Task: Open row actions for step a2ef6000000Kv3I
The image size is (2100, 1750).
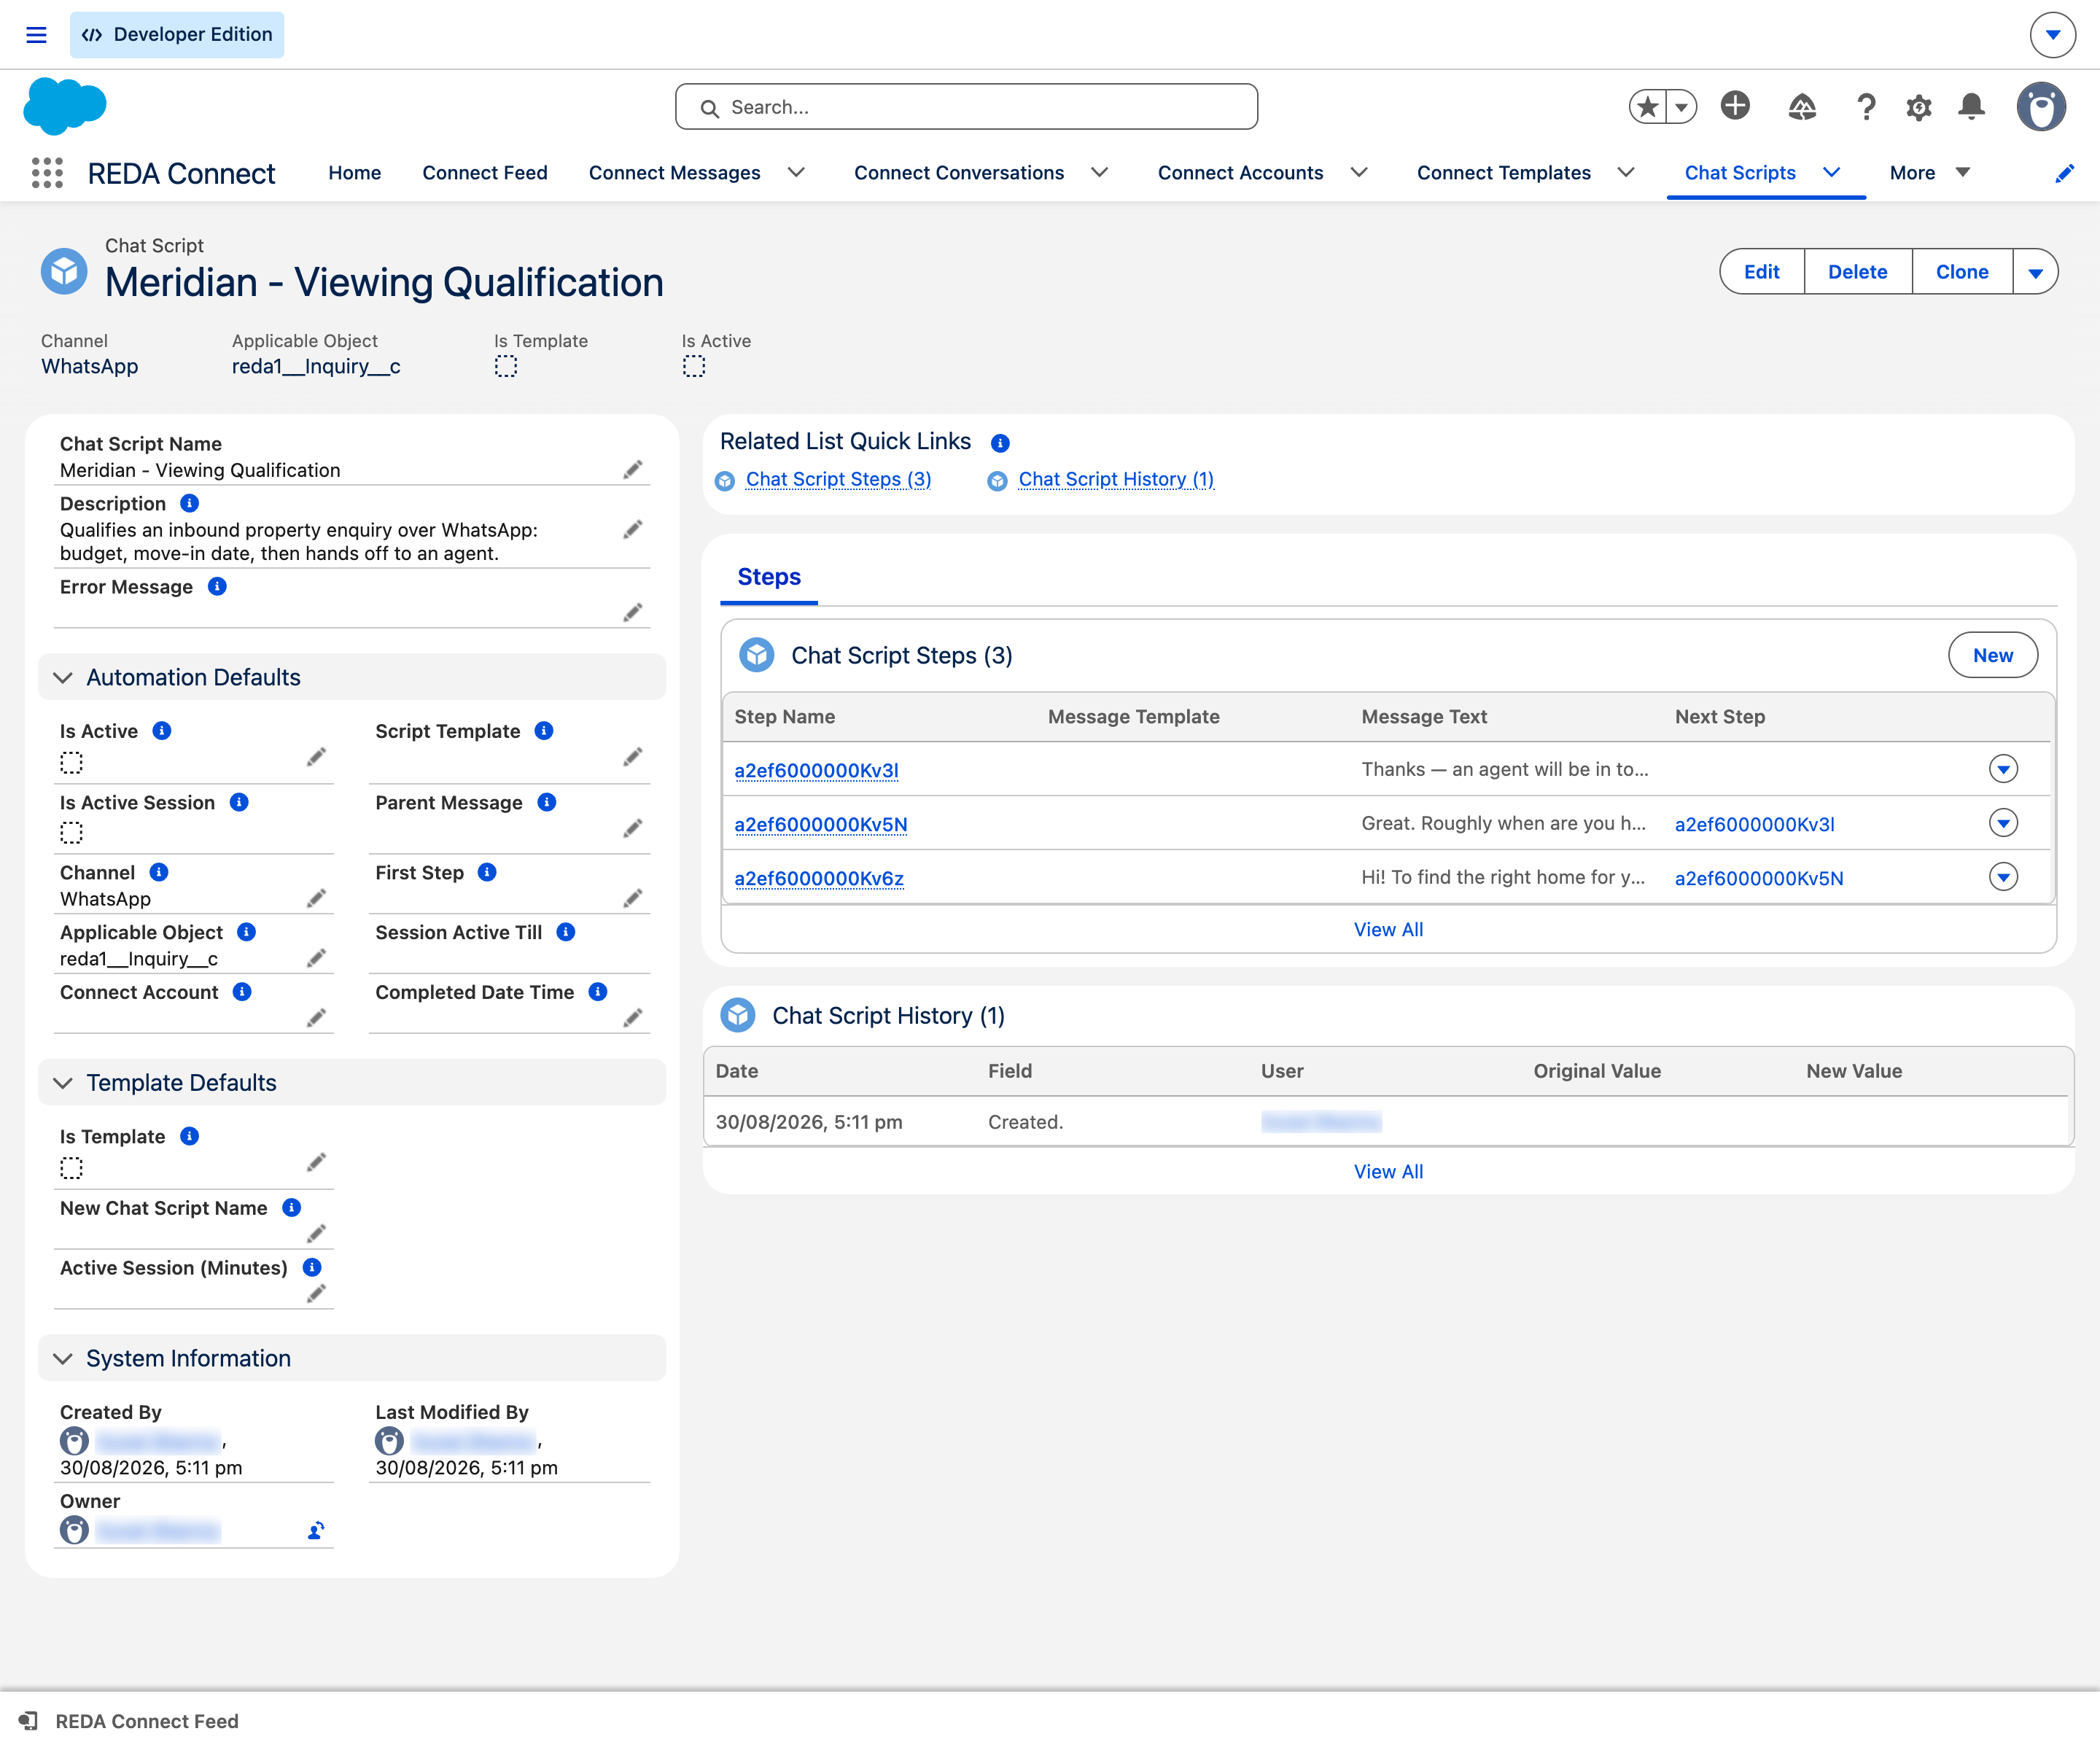Action: click(x=2003, y=769)
